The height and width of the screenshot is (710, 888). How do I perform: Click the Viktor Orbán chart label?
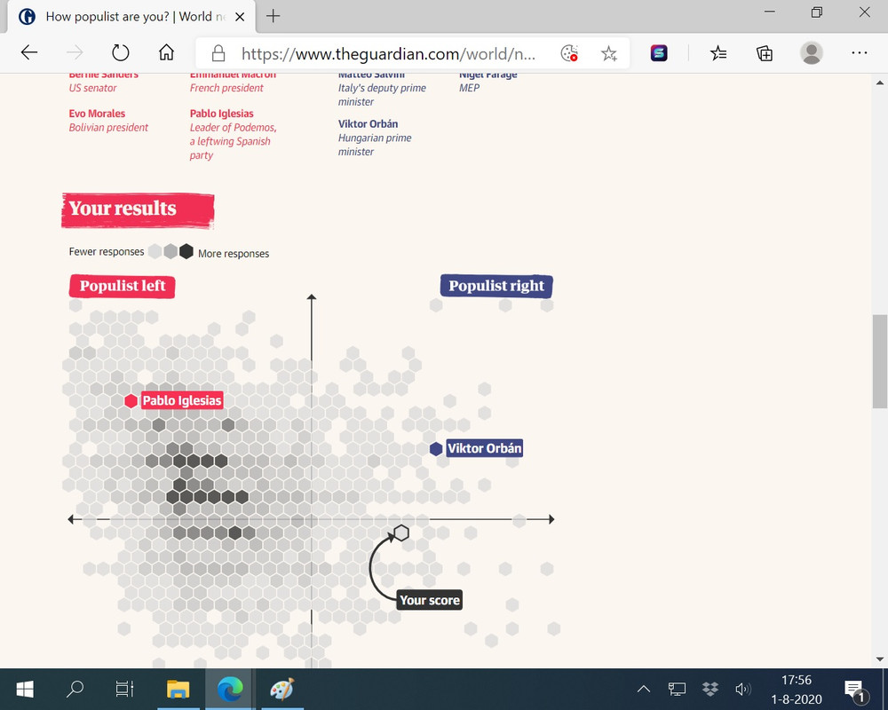pyautogui.click(x=484, y=448)
